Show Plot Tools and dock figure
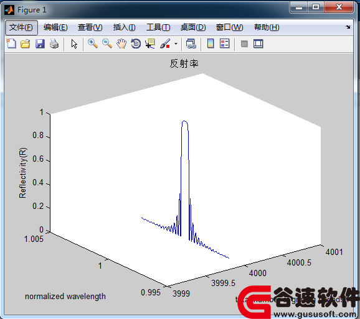 click(258, 44)
